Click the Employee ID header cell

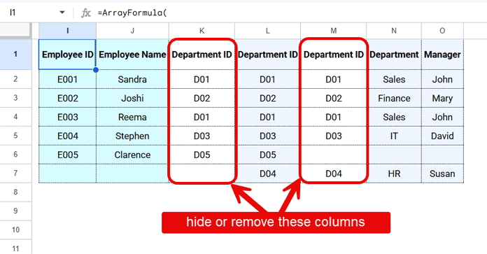point(67,55)
